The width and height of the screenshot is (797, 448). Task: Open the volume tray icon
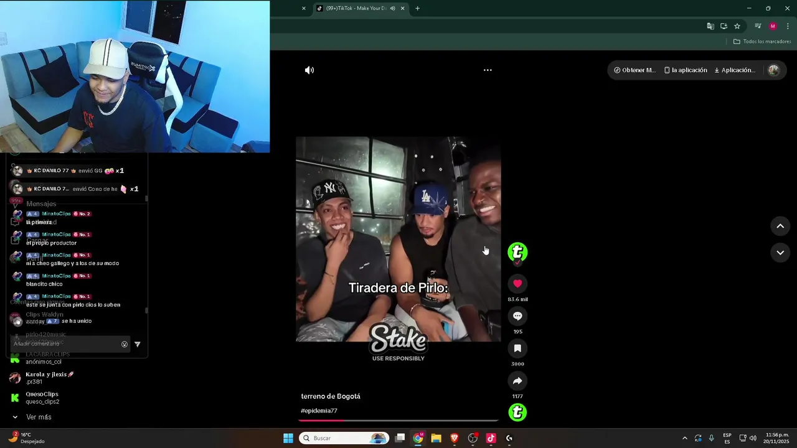pos(753,438)
